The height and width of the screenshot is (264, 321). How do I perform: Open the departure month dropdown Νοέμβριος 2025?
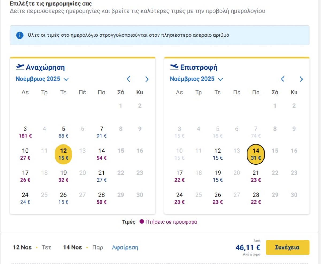point(42,79)
